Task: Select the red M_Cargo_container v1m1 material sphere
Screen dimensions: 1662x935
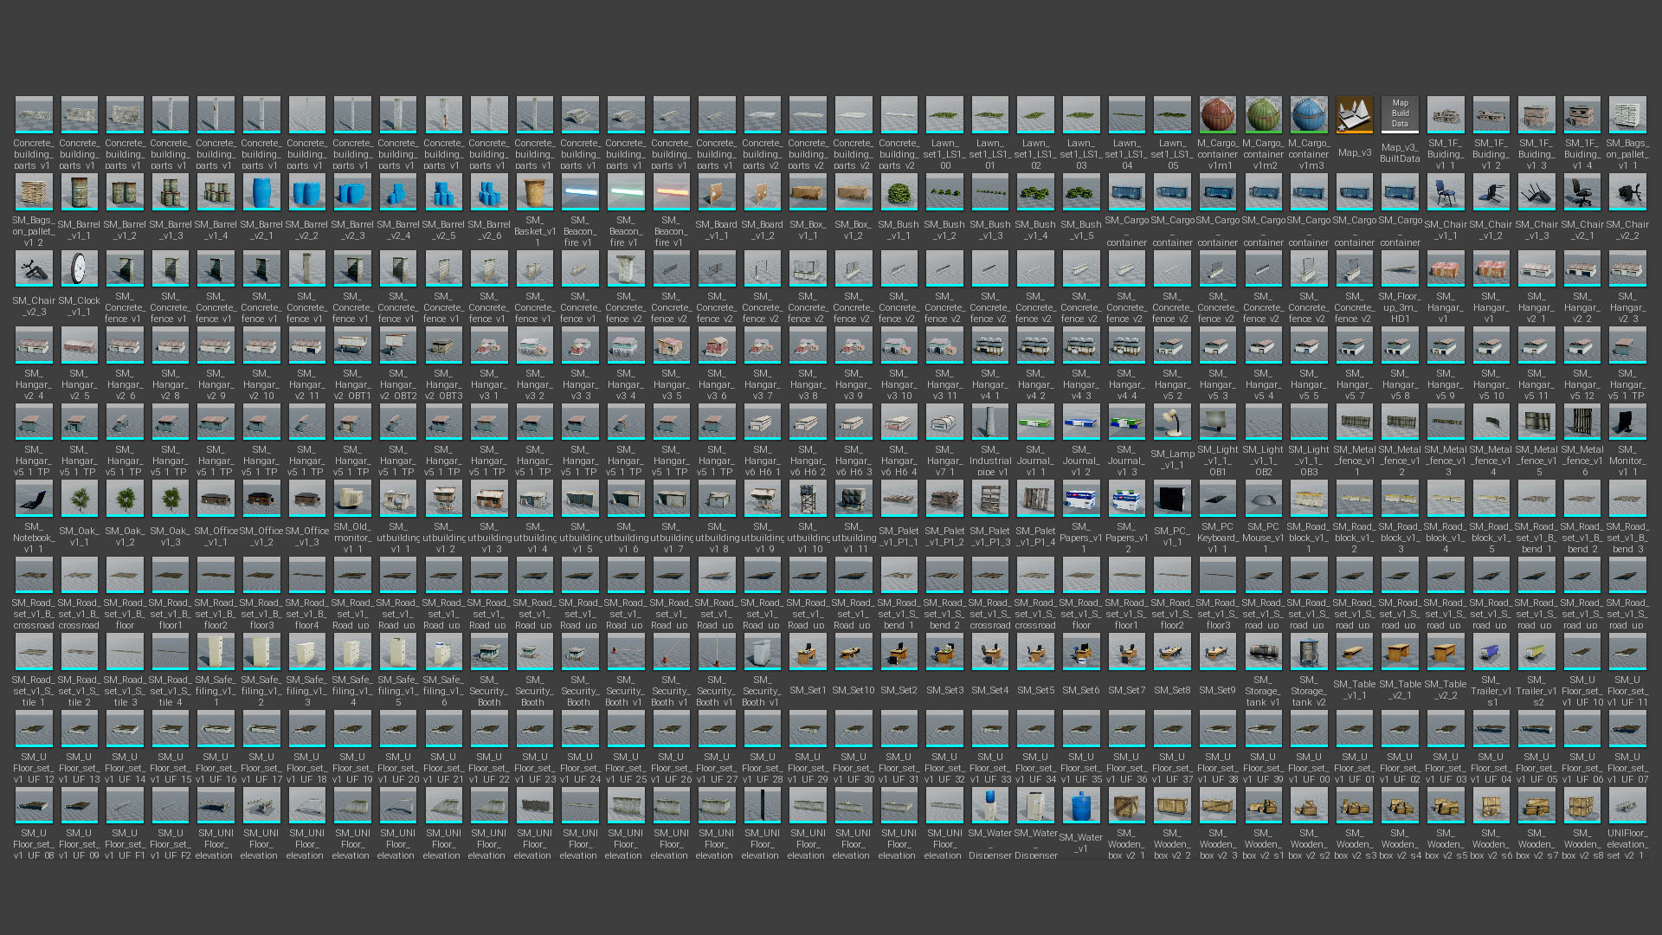Action: click(1217, 115)
